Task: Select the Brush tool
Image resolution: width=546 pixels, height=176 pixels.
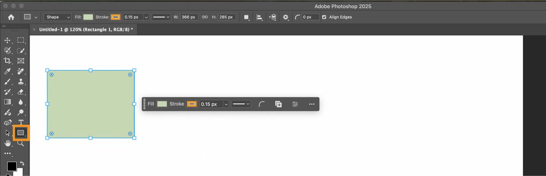Action: coord(7,82)
